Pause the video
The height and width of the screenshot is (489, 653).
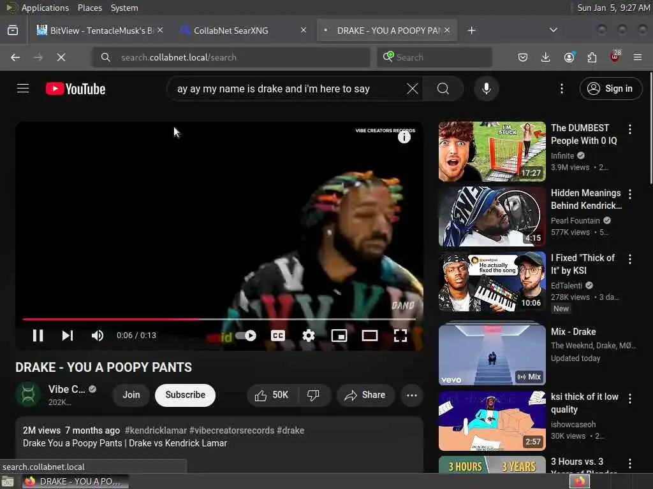point(38,336)
